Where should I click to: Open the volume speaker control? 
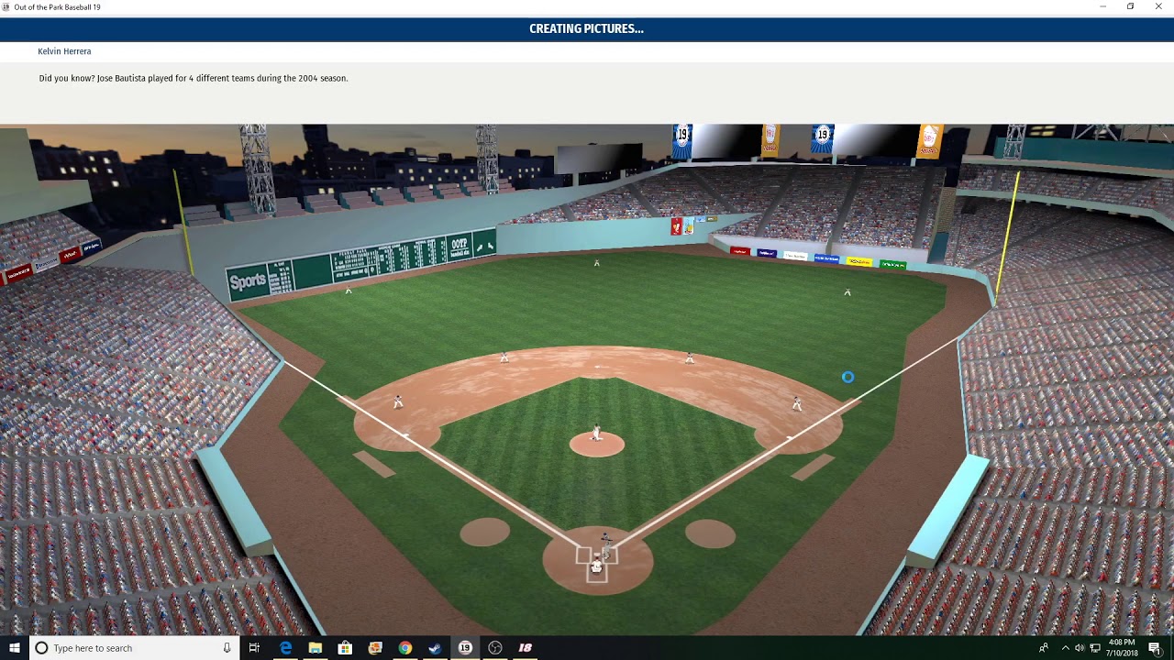coord(1080,648)
